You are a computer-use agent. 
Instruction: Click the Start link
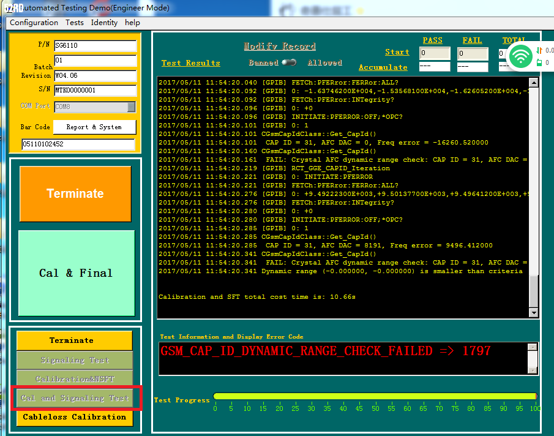coord(397,52)
